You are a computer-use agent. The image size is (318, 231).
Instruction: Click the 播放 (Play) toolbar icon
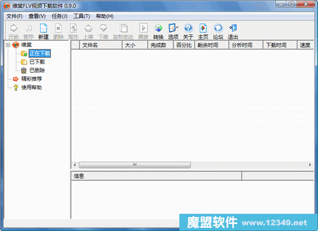[144, 31]
